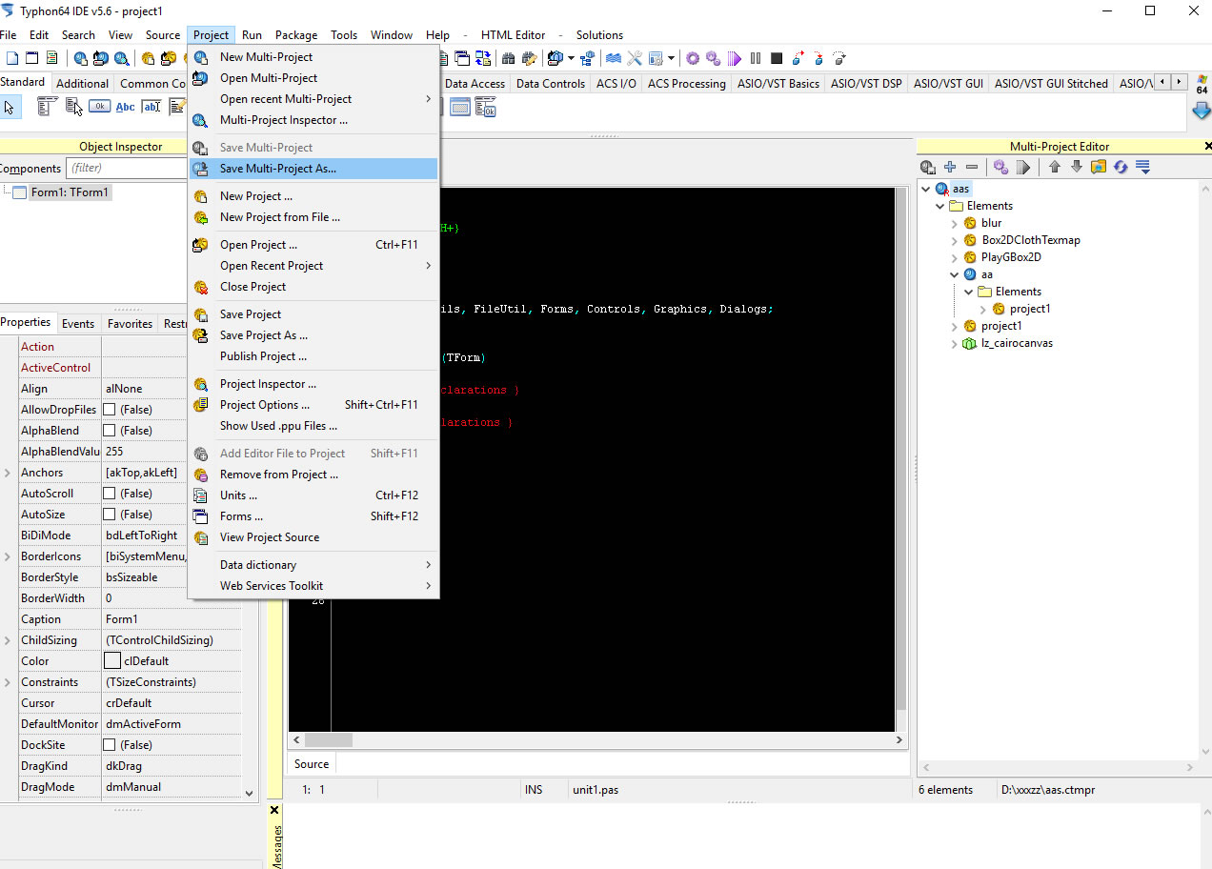Close the Multi-Project Editor panel

(1208, 147)
